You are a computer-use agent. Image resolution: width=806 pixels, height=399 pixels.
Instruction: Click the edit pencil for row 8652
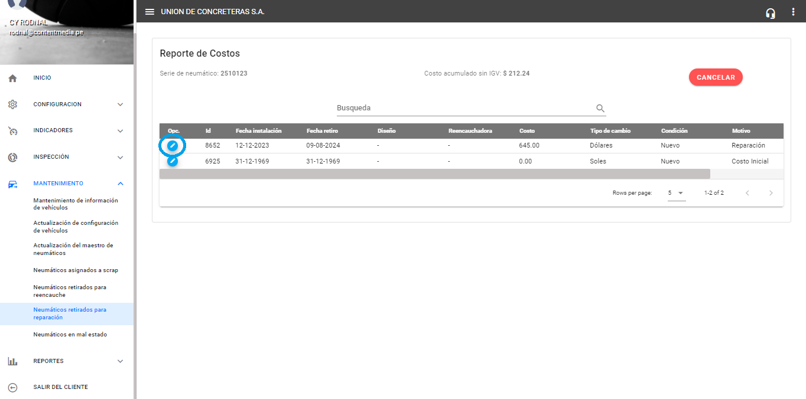(173, 145)
